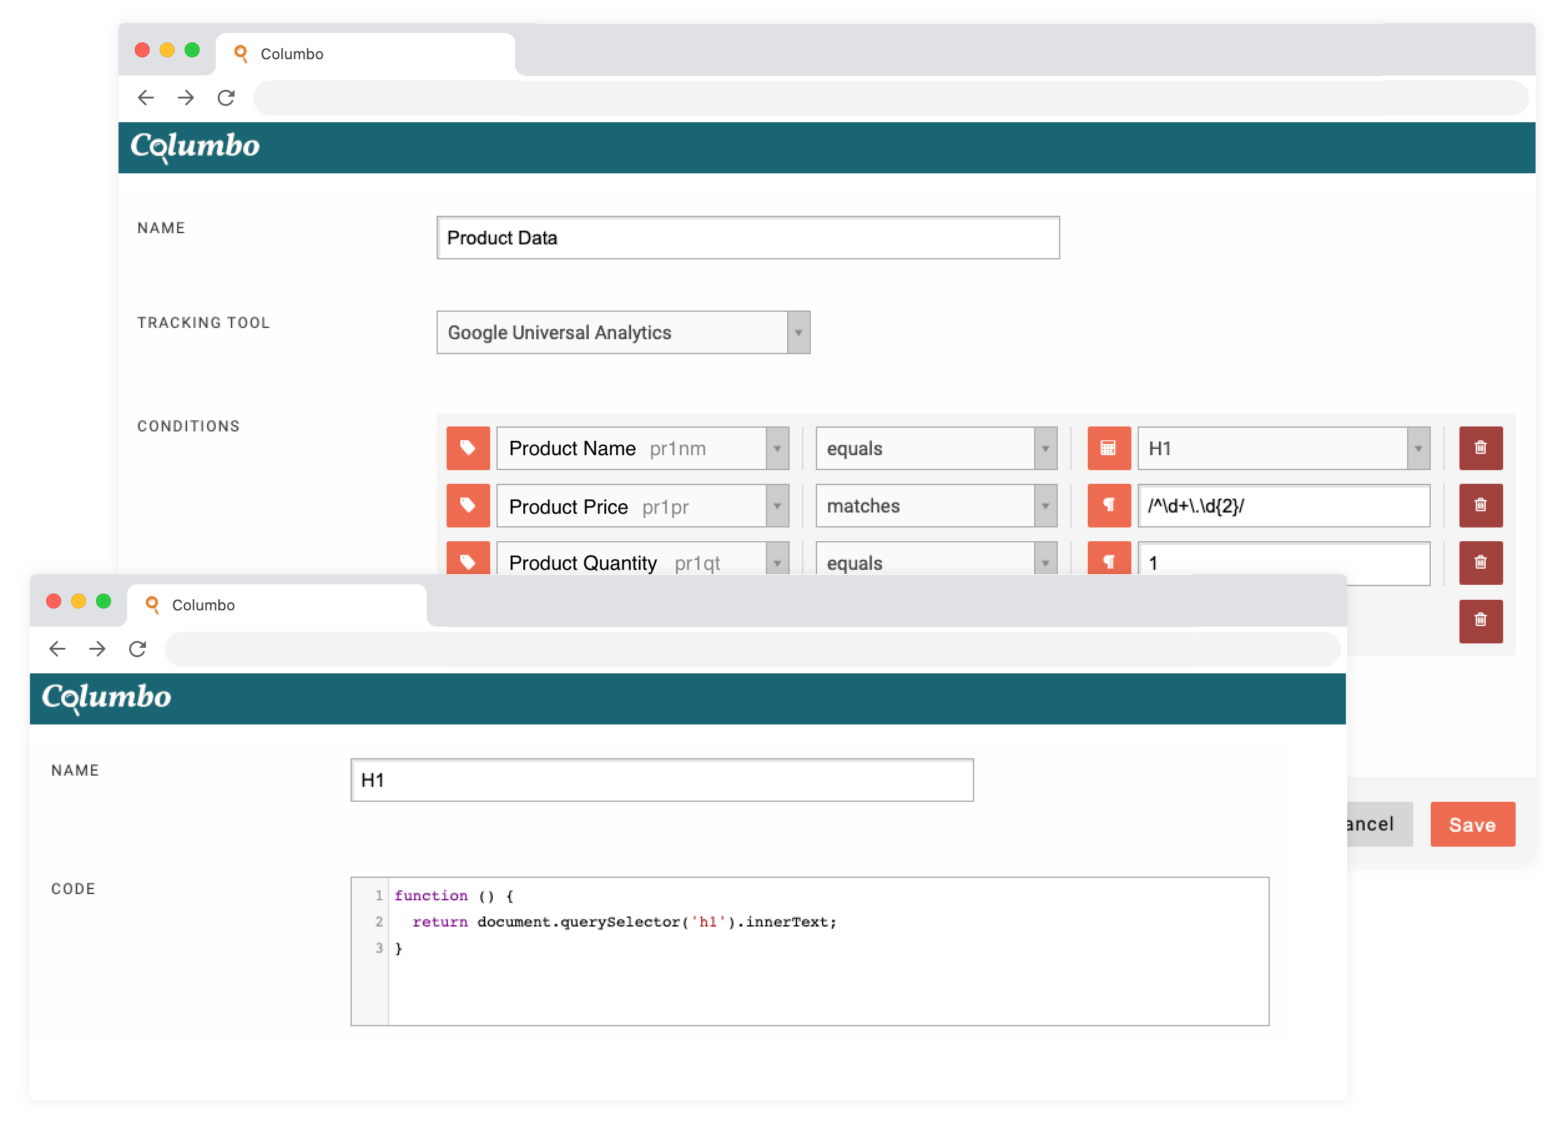Click the Save button
This screenshot has width=1563, height=1136.
coord(1473,825)
